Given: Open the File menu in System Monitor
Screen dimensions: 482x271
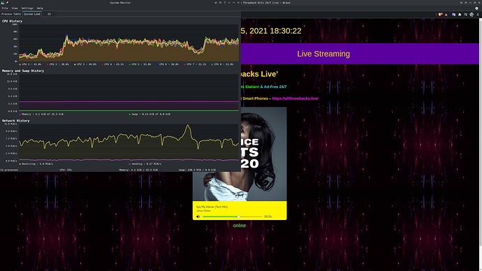Looking at the screenshot, I should click(x=5, y=8).
